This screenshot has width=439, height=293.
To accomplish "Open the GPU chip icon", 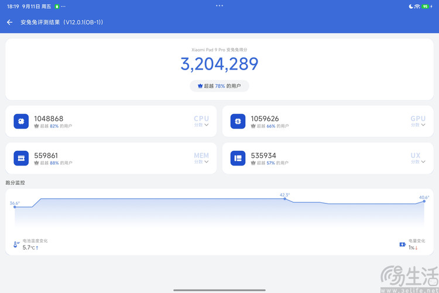I will coord(238,121).
